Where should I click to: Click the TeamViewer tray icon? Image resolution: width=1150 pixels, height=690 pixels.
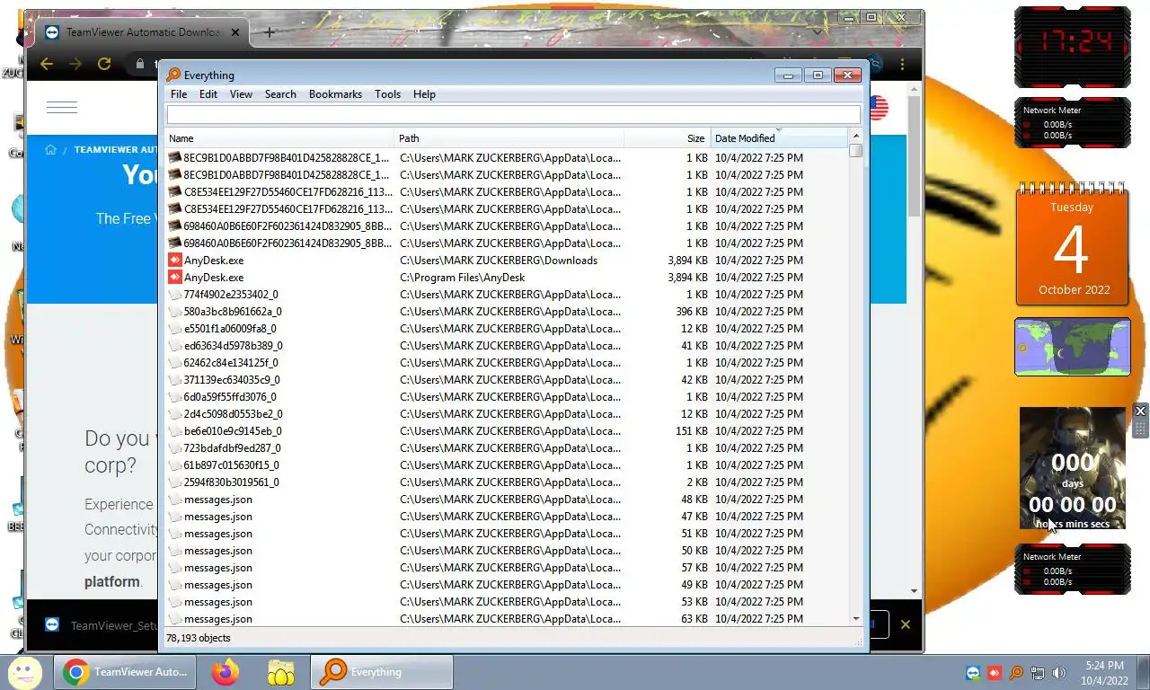coord(973,673)
